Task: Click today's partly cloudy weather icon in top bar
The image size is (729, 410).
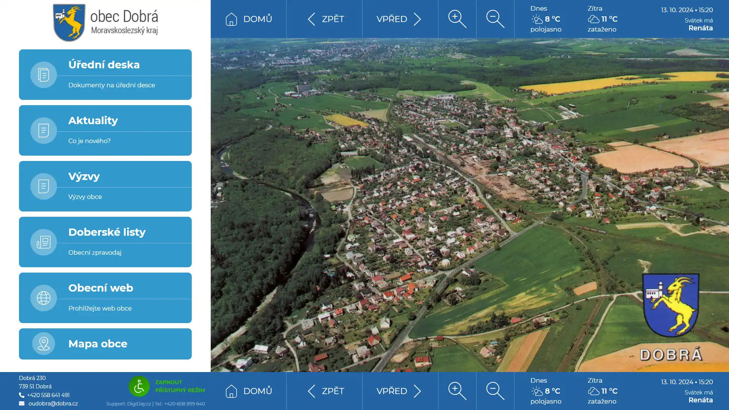Action: [x=537, y=19]
